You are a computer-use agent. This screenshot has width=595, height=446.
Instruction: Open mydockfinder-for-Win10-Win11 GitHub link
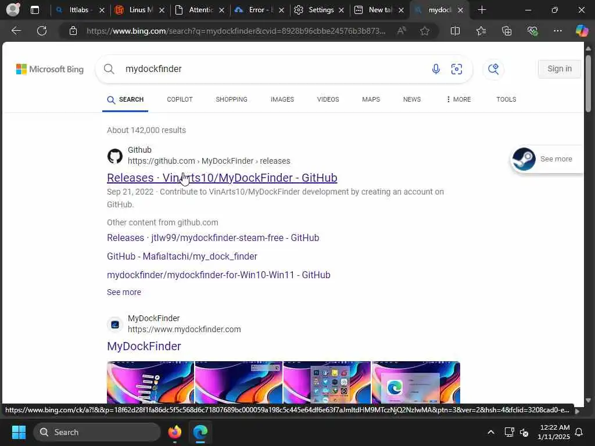(218, 275)
